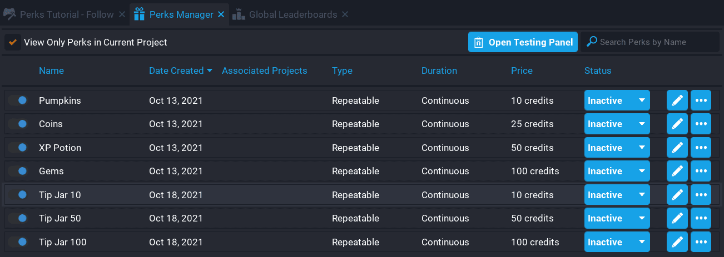Image resolution: width=724 pixels, height=257 pixels.
Task: Open more options for Pumpkins perk
Action: click(x=701, y=100)
